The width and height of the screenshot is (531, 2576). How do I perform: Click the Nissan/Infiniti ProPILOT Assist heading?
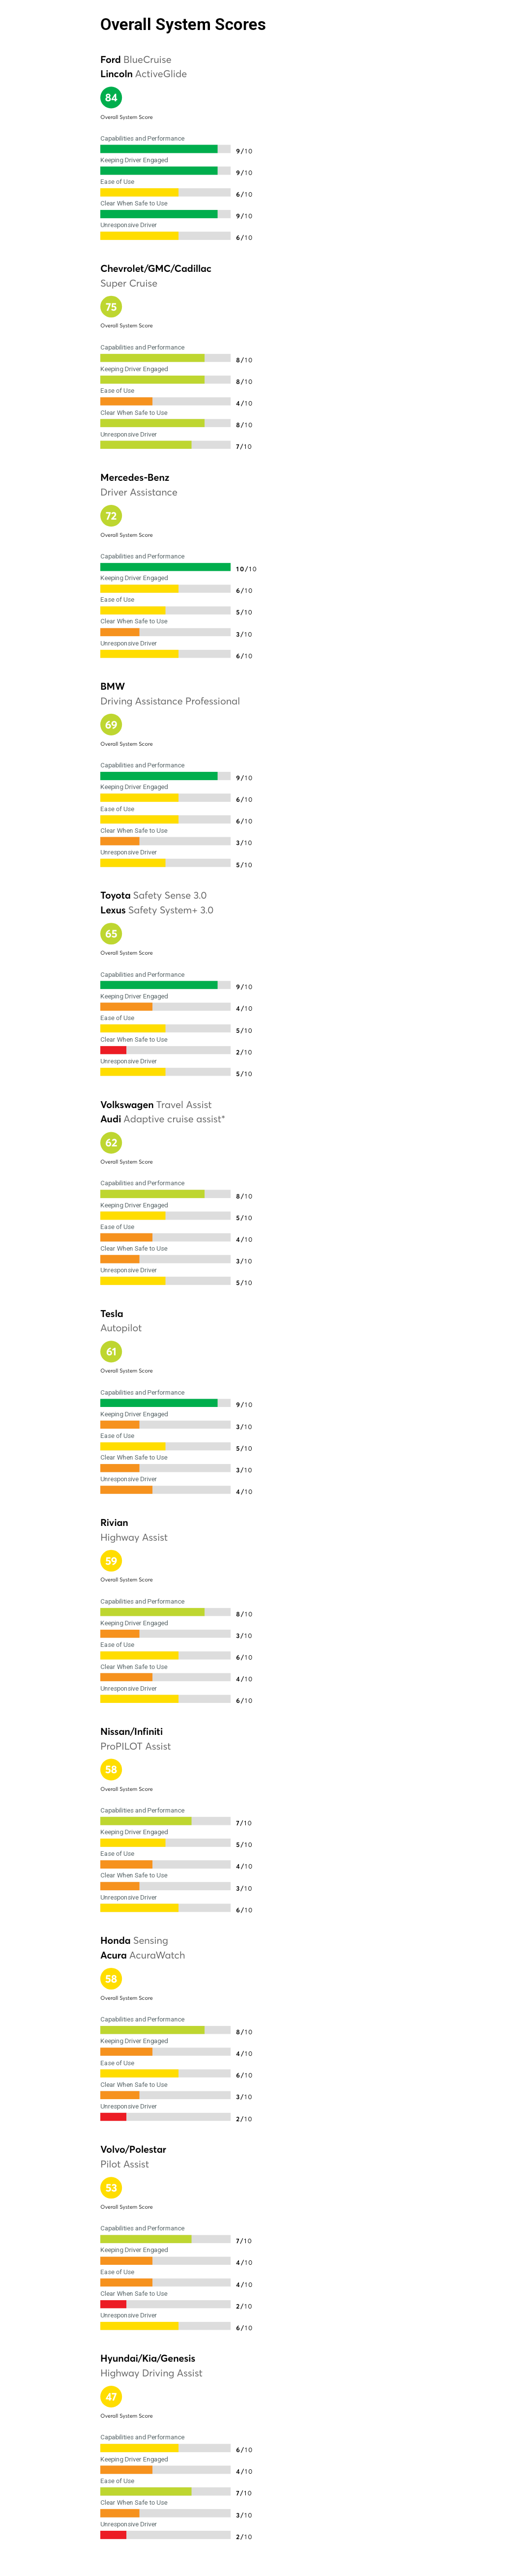coord(135,1739)
